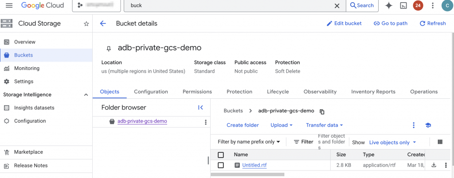Clear the search box with X icon

(337, 6)
